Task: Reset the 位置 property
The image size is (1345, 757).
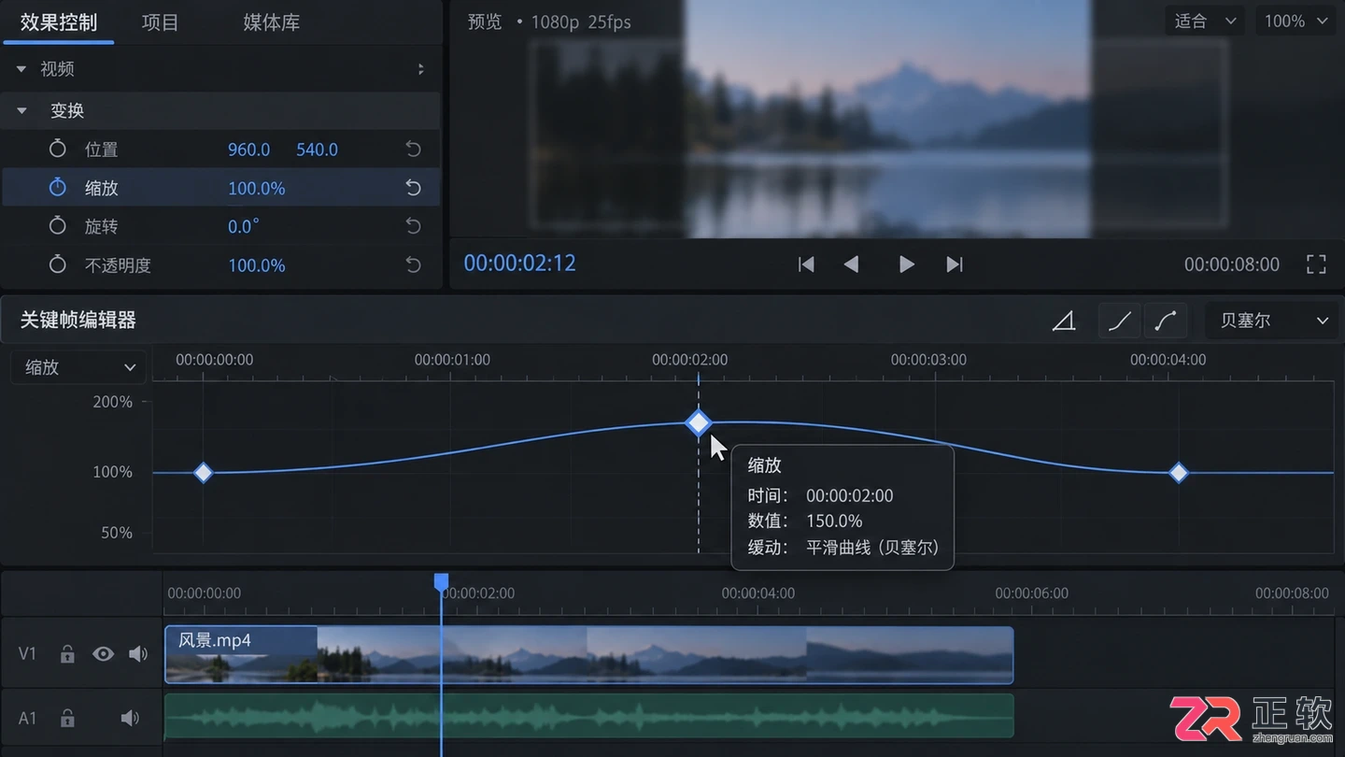Action: point(413,150)
